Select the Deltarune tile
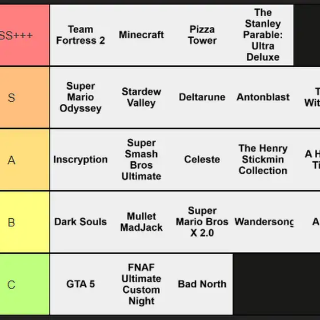Viewport: 320px width, 320px height. pyautogui.click(x=202, y=97)
